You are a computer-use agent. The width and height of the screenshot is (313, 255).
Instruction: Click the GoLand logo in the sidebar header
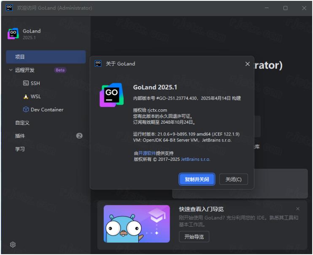point(13,34)
